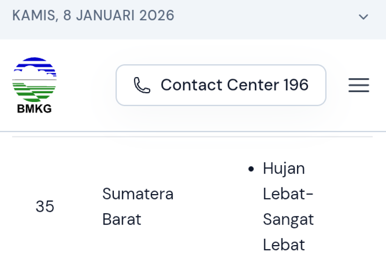
Task: Open the date picker via downward arrow
Action: tap(363, 17)
